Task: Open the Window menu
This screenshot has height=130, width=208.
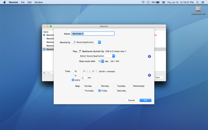Action: (38, 2)
